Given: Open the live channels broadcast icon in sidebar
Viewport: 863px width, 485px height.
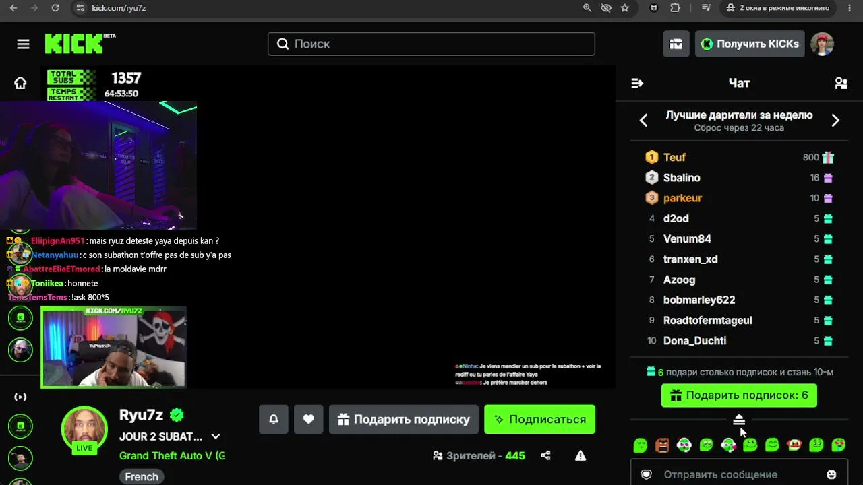Looking at the screenshot, I should tap(20, 397).
